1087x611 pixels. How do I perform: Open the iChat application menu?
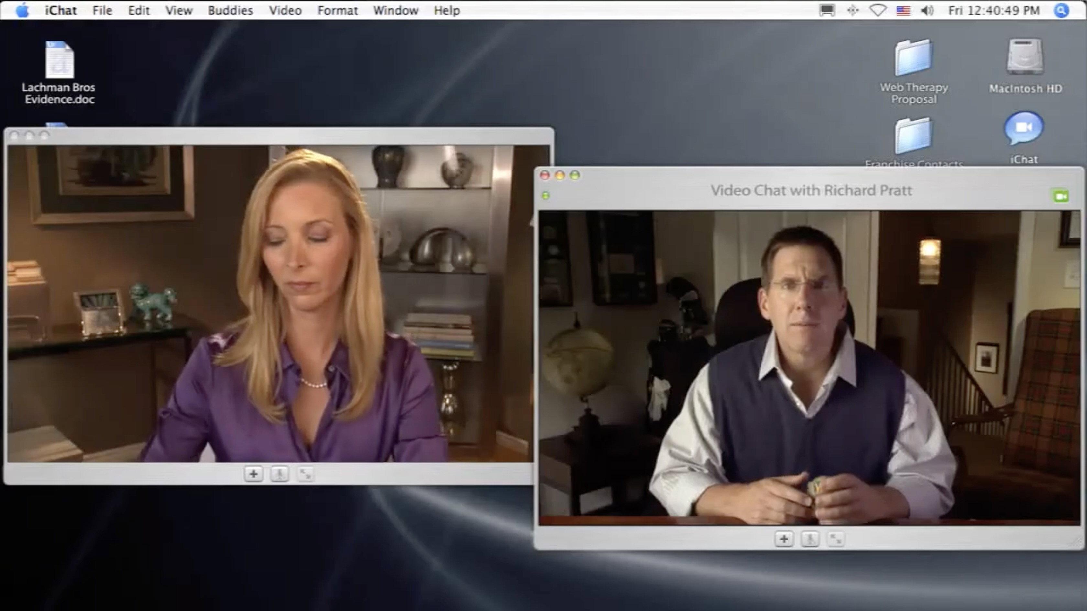point(61,10)
